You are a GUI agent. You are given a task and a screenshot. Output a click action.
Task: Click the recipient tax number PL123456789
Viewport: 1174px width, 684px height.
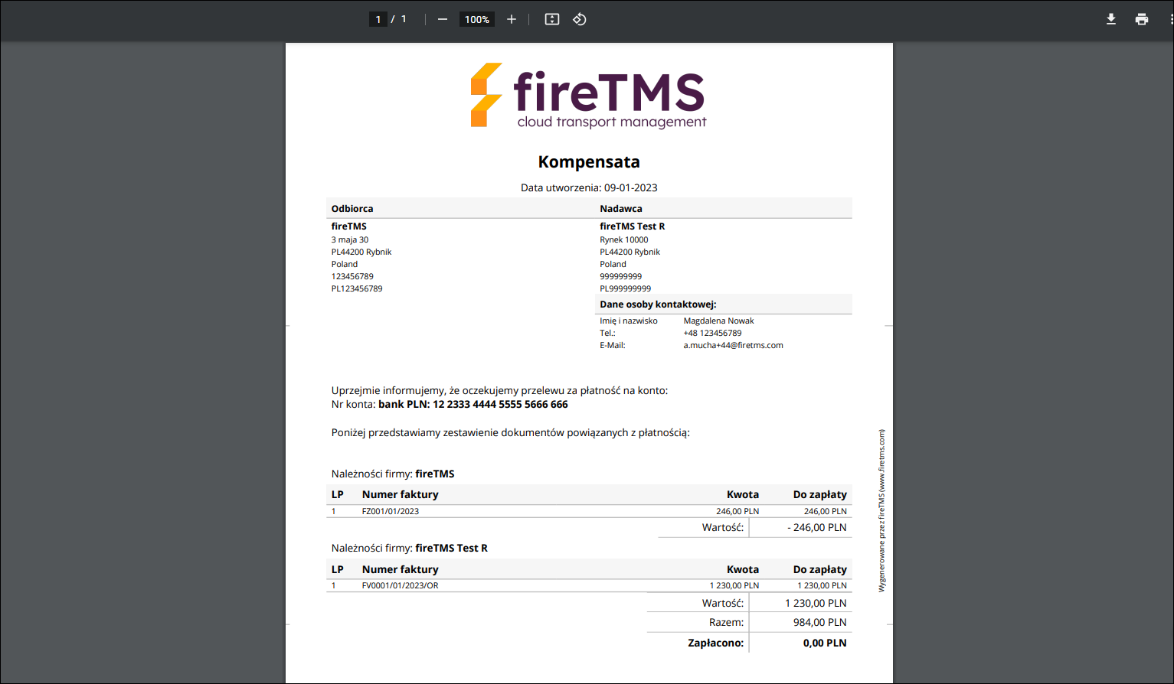357,288
